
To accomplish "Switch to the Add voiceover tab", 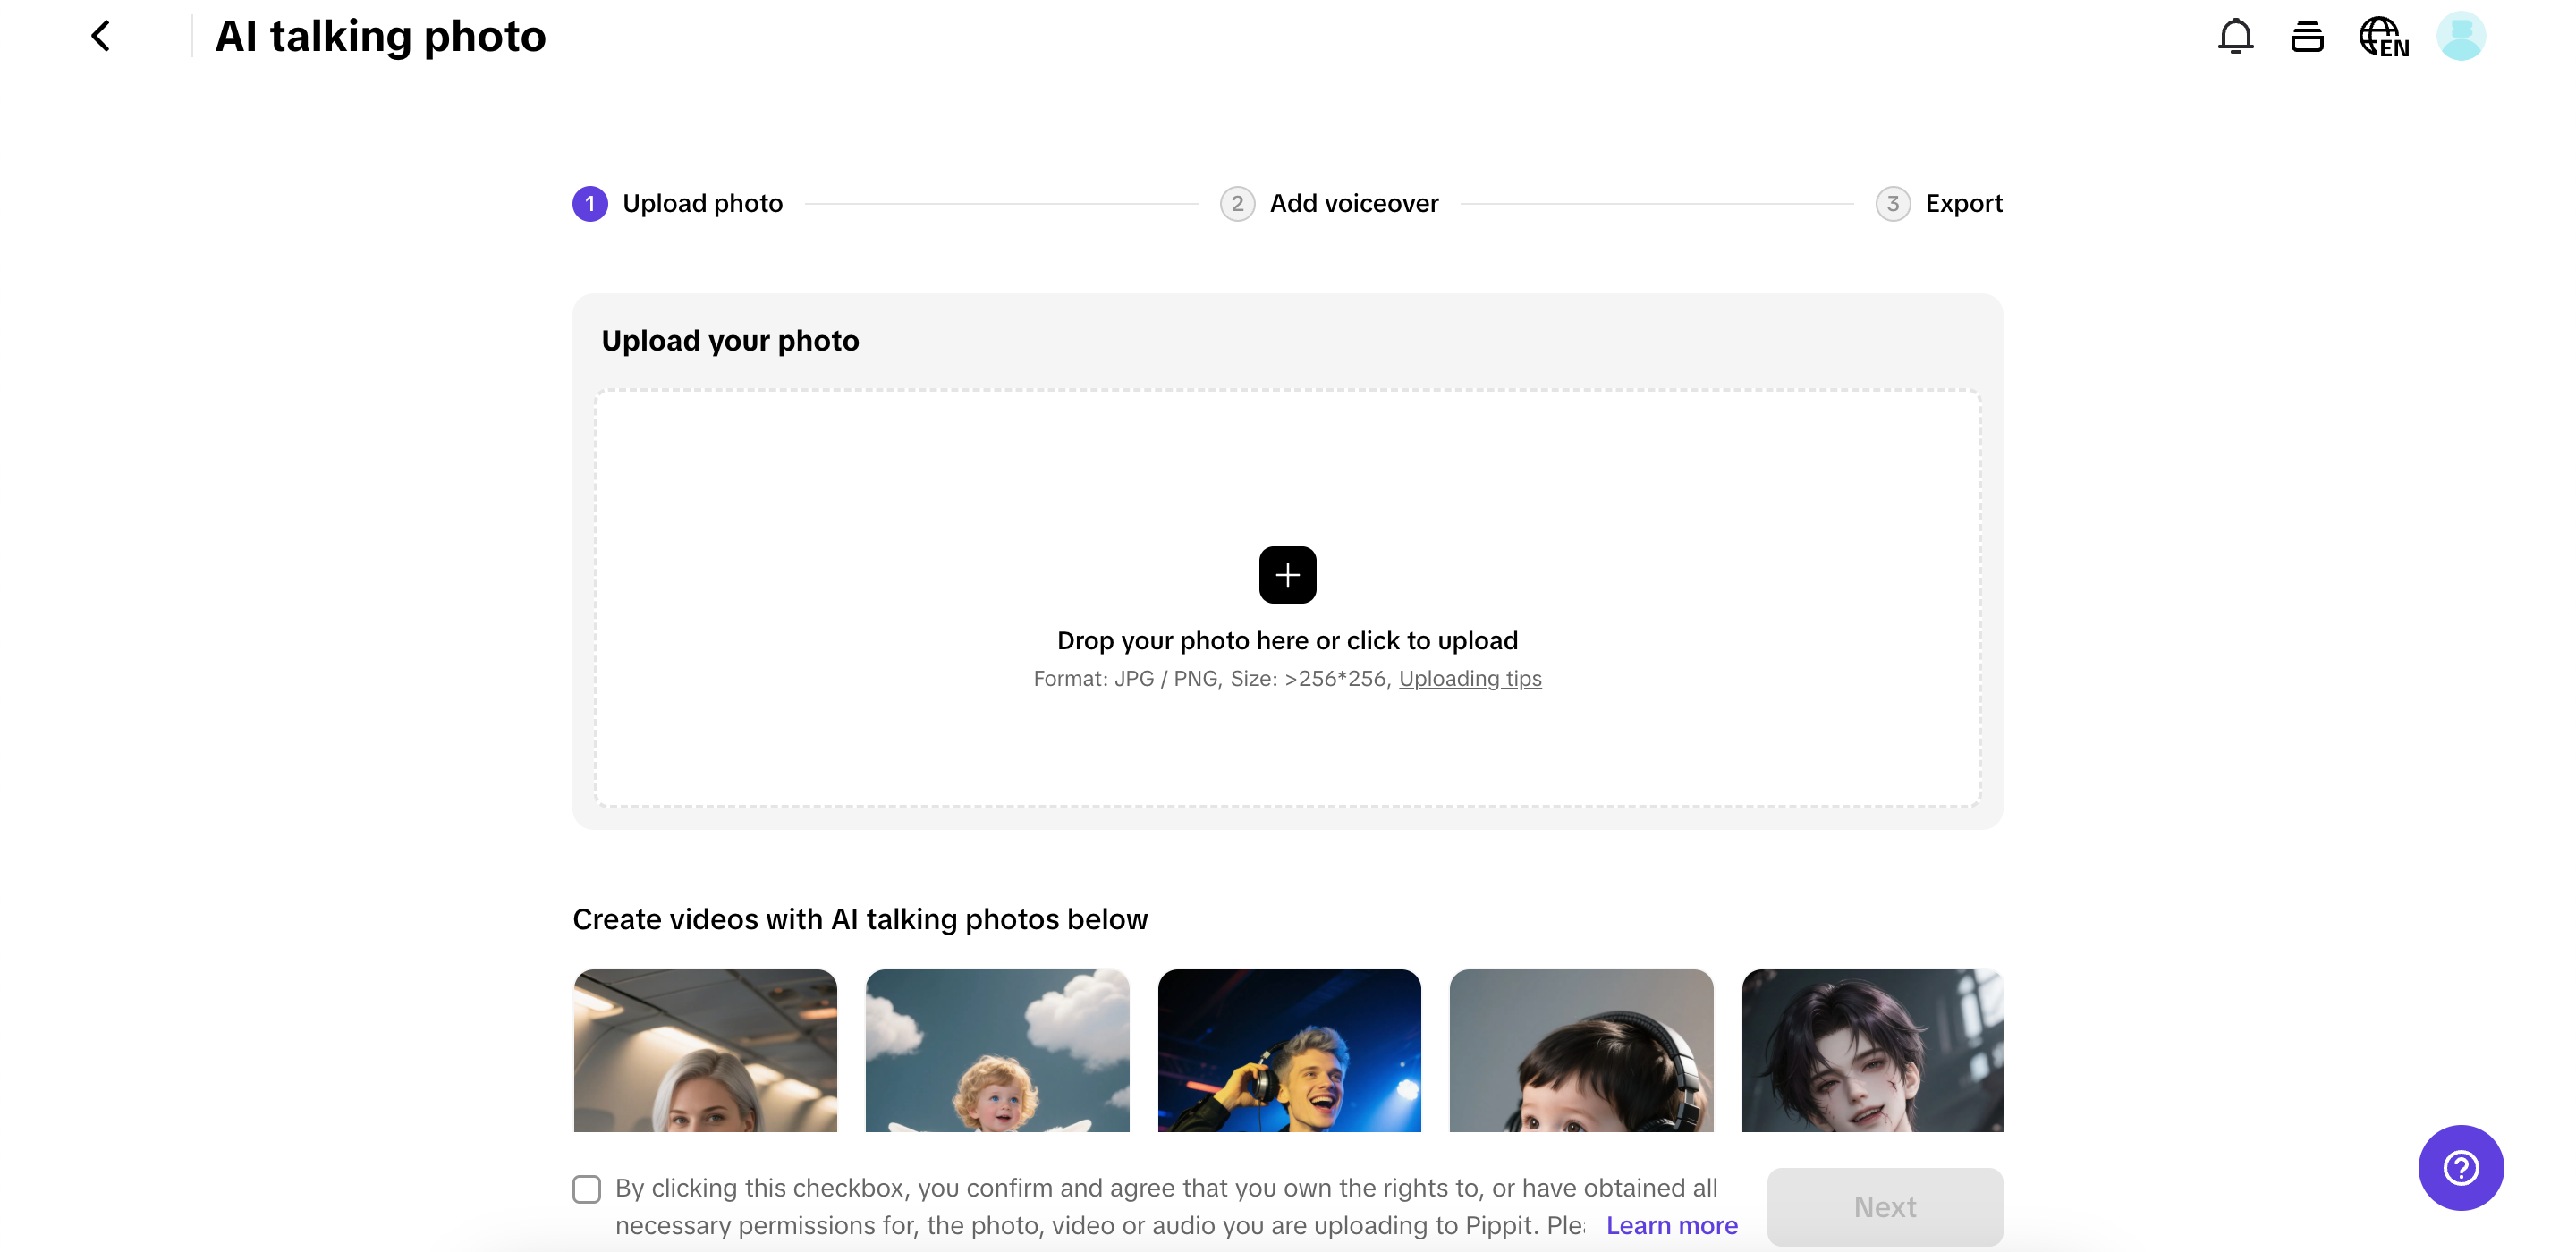I will [1353, 203].
